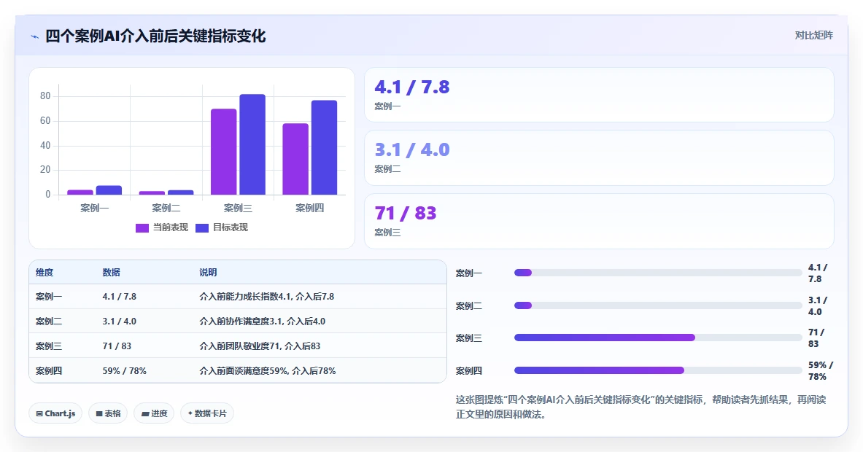Select table cell 4.1 / 7.8
The height and width of the screenshot is (452, 863).
click(x=120, y=297)
